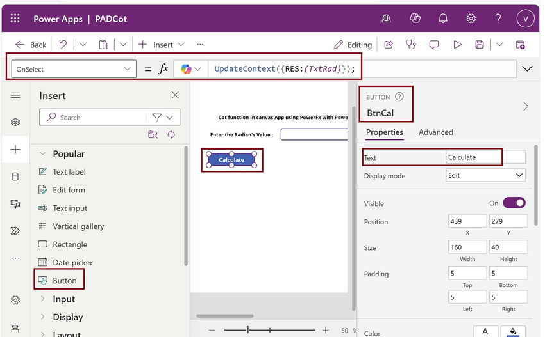Image resolution: width=545 pixels, height=337 pixels.
Task: Switch to the Properties tab
Action: (385, 132)
